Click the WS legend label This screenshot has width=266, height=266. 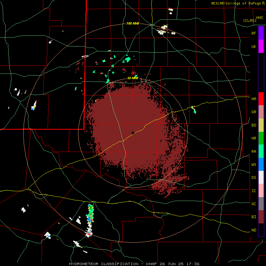254,164
